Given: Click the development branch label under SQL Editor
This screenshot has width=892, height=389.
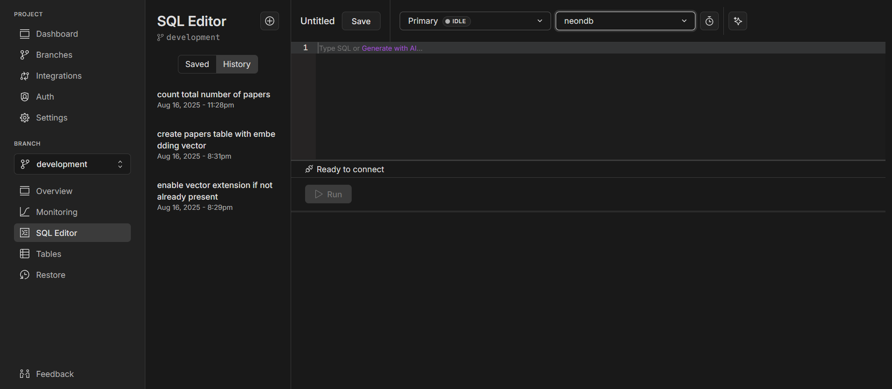Looking at the screenshot, I should point(193,37).
